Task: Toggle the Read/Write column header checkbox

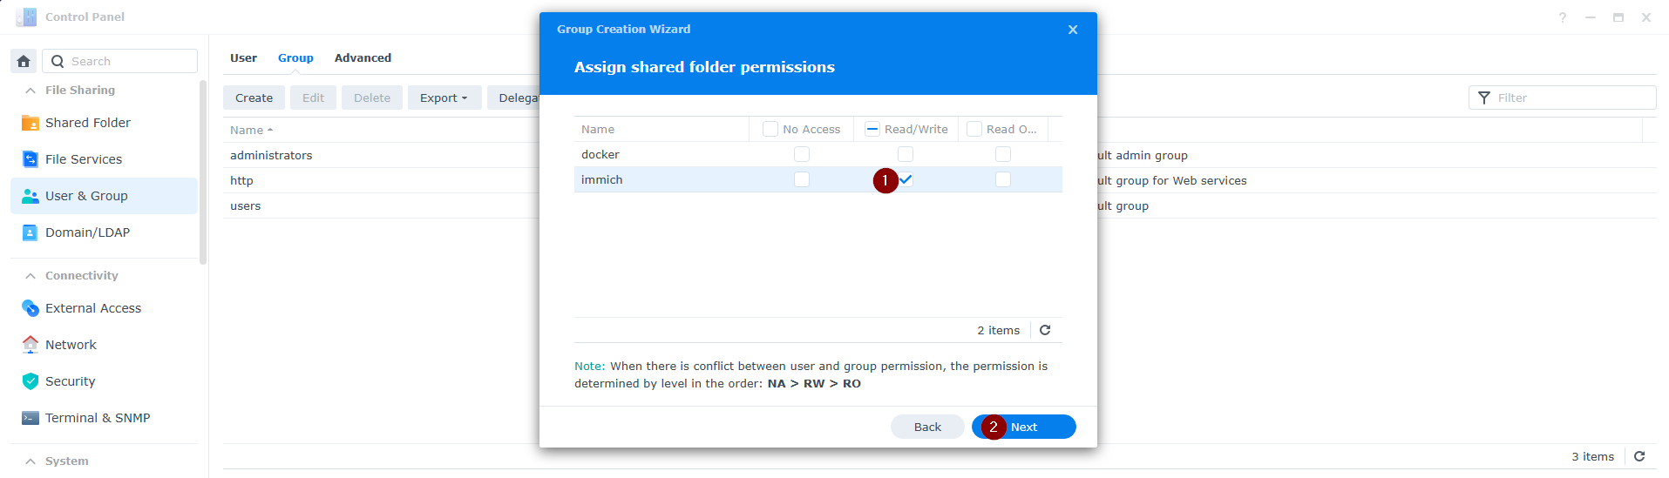Action: (872, 129)
